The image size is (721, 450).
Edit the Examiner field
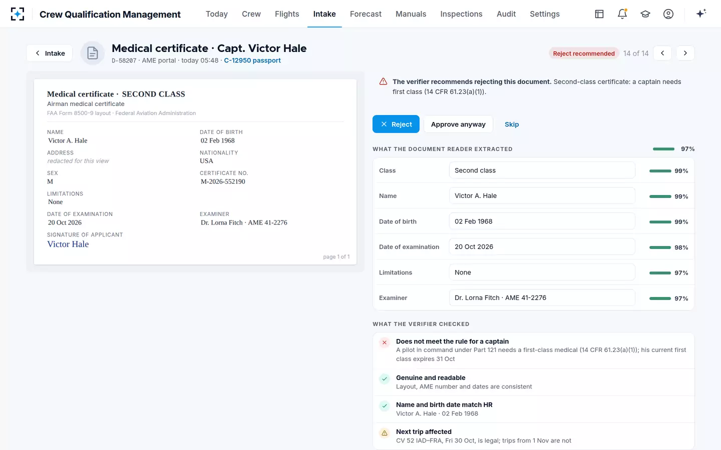(542, 298)
